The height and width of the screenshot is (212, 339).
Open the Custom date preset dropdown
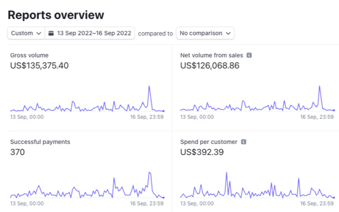[x=26, y=33]
